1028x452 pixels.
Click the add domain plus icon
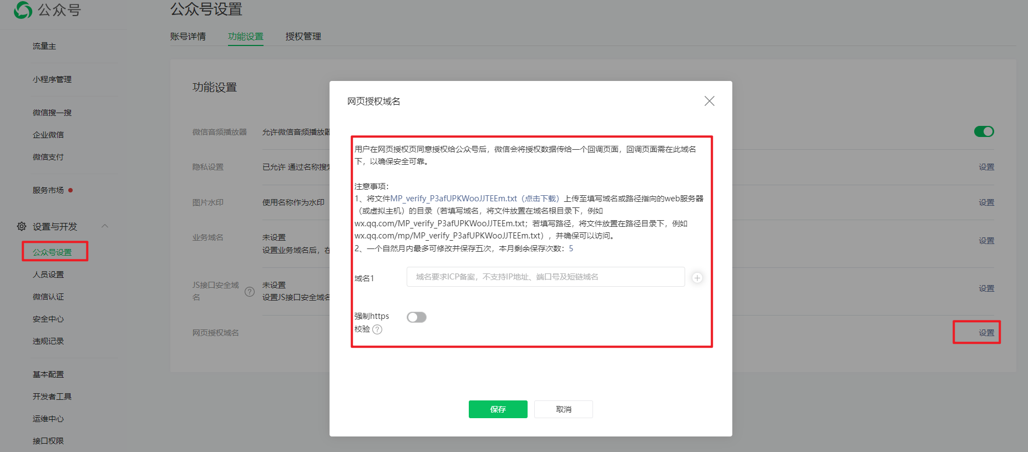pos(697,278)
